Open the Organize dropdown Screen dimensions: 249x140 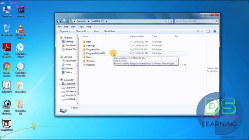click(x=65, y=31)
